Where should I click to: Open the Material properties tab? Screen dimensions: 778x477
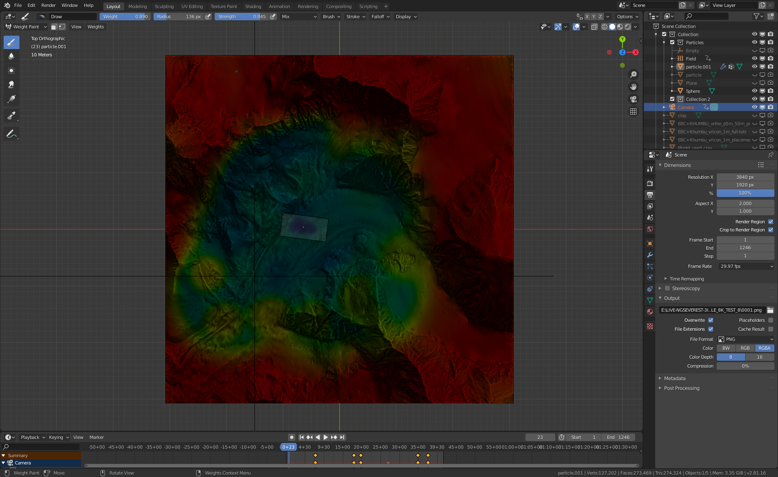click(x=650, y=312)
